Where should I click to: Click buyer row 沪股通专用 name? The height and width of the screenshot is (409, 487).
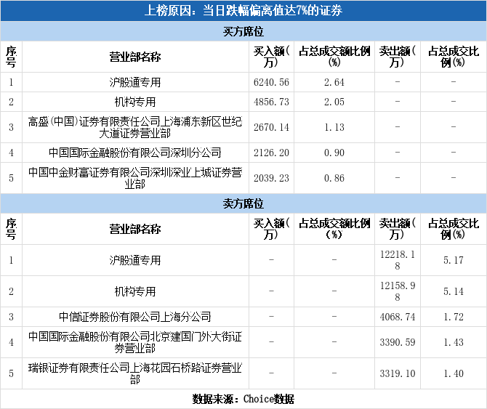click(135, 82)
